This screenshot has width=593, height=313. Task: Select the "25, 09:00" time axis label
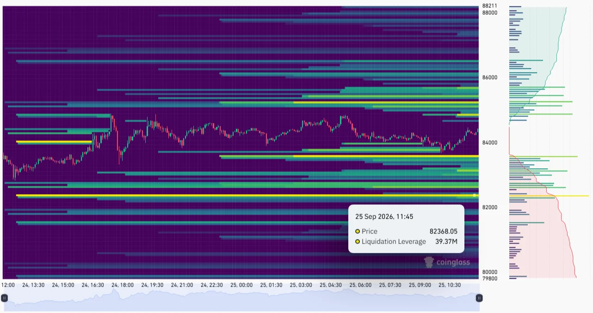(420, 285)
